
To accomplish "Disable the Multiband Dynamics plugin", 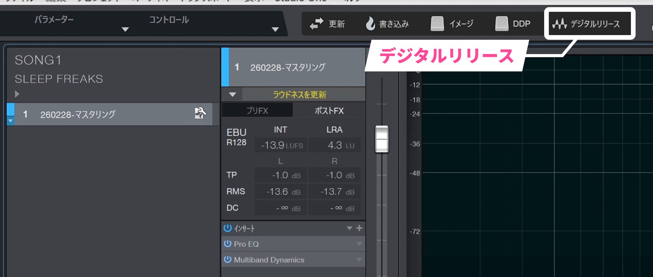I will click(x=228, y=259).
